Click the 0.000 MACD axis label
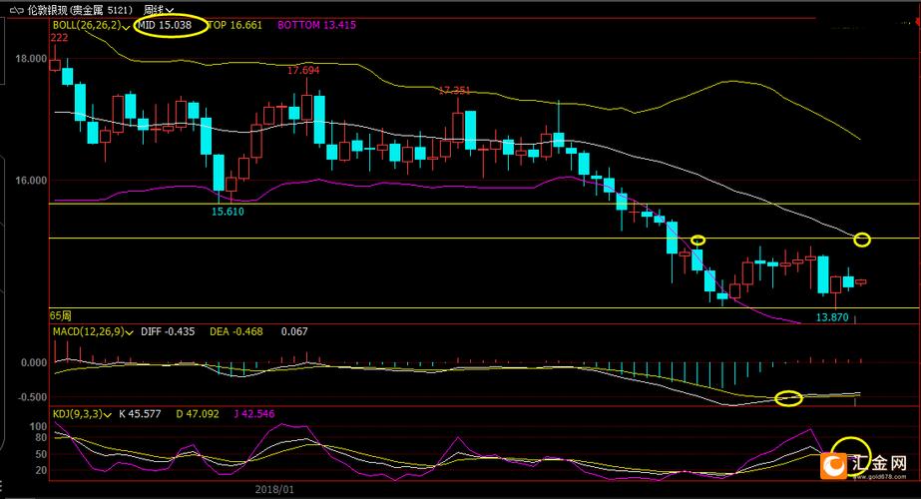This screenshot has height=499, width=921. 34,363
